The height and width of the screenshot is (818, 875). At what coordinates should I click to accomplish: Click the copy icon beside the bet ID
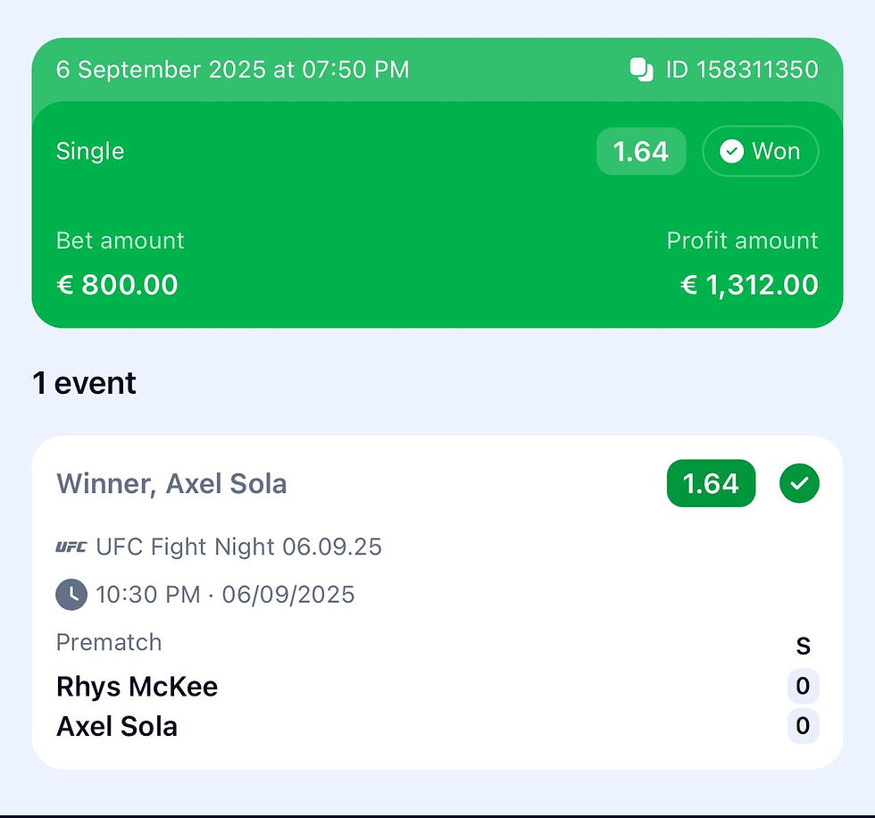pos(641,70)
